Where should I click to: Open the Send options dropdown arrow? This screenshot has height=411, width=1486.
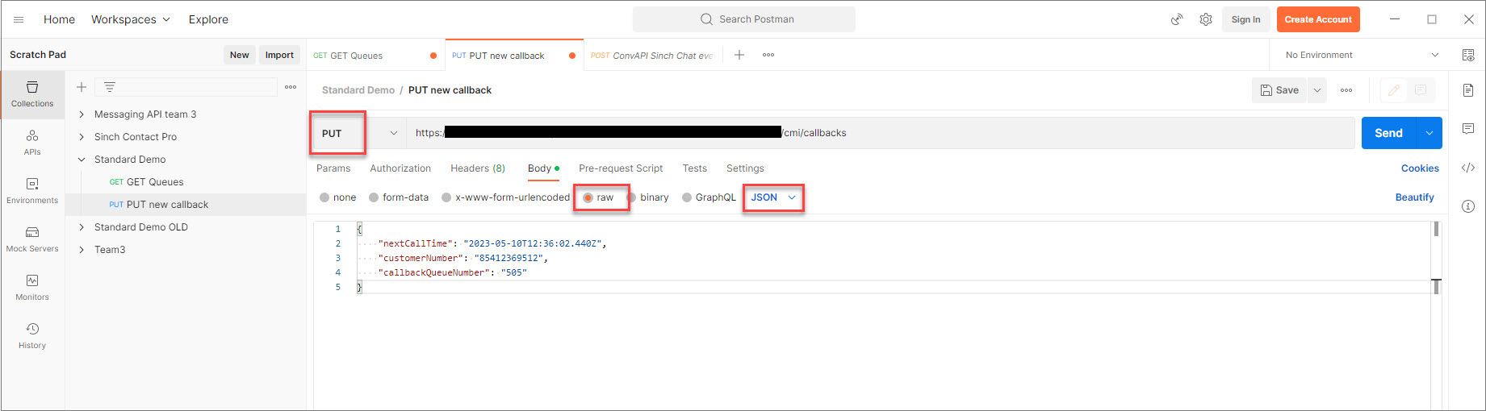[x=1429, y=133]
